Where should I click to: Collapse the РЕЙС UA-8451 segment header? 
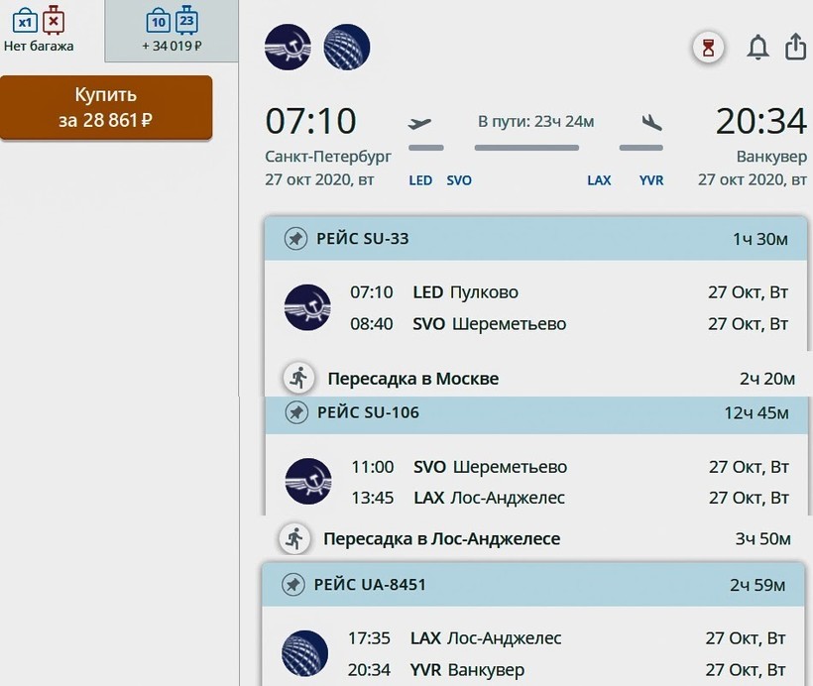[x=535, y=585]
